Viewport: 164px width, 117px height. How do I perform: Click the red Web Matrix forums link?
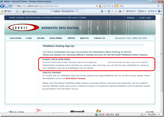tap(76, 79)
